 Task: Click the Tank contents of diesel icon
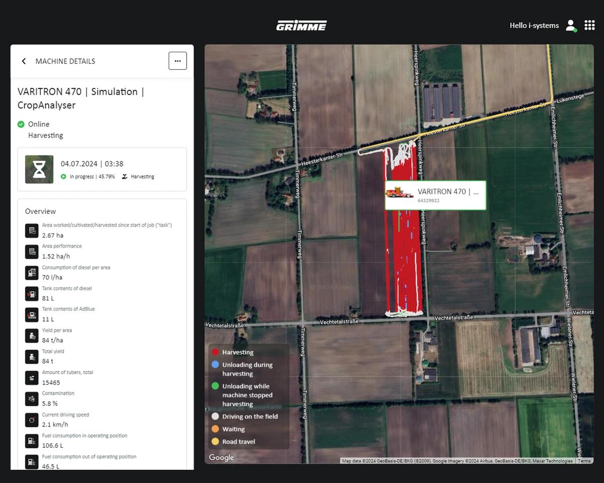(32, 294)
